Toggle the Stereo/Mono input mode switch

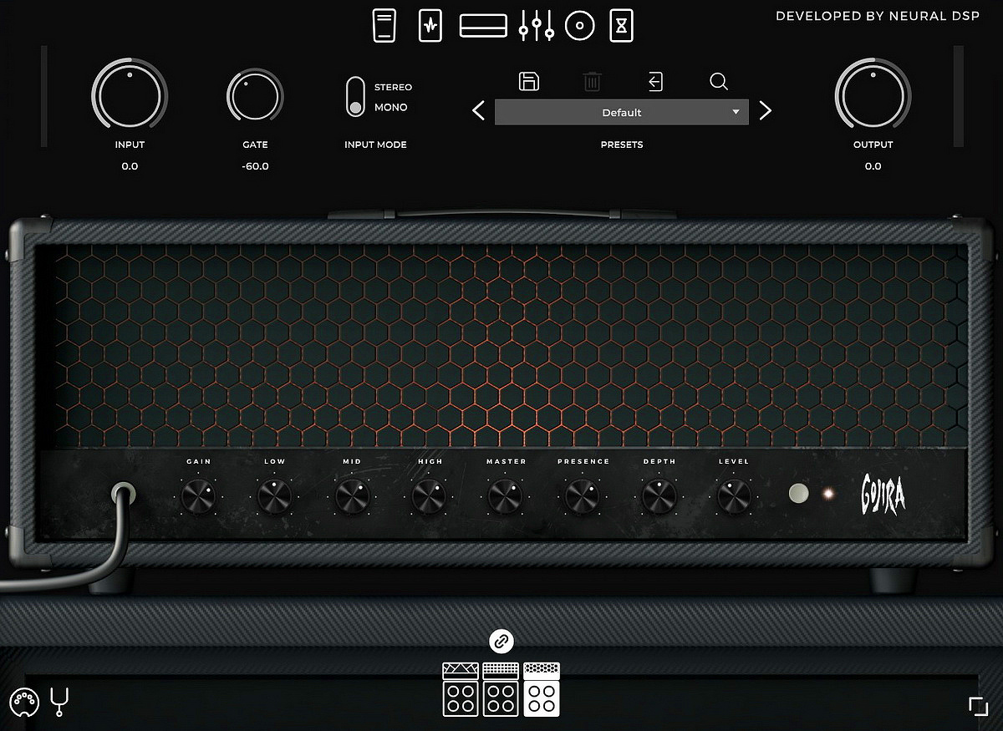coord(356,96)
